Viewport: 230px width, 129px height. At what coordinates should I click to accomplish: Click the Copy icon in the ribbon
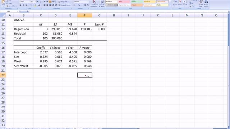(9, 3)
